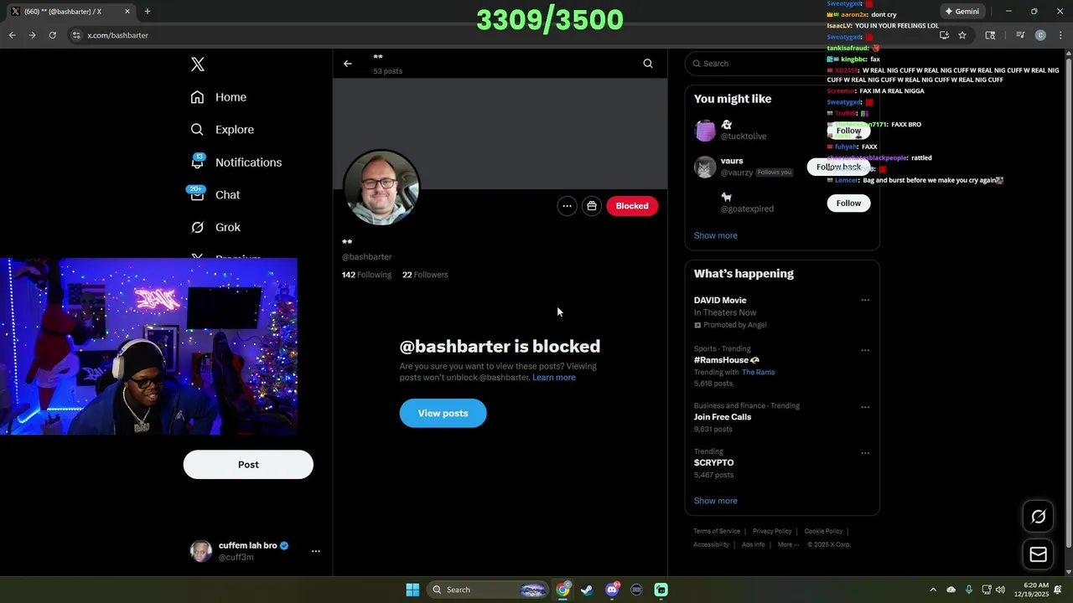The width and height of the screenshot is (1073, 603).
Task: Open more options for Join Free Calls
Action: 865,407
